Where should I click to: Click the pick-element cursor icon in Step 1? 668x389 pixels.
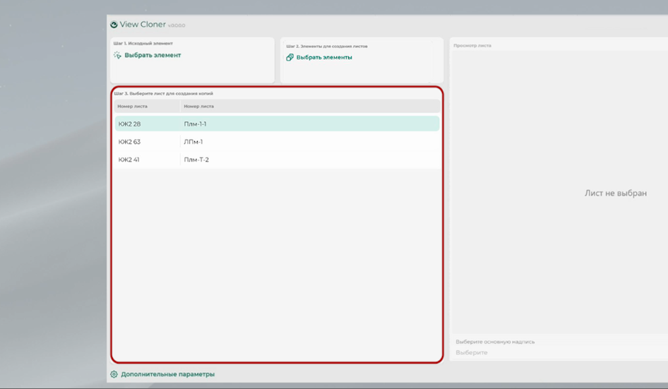[117, 55]
